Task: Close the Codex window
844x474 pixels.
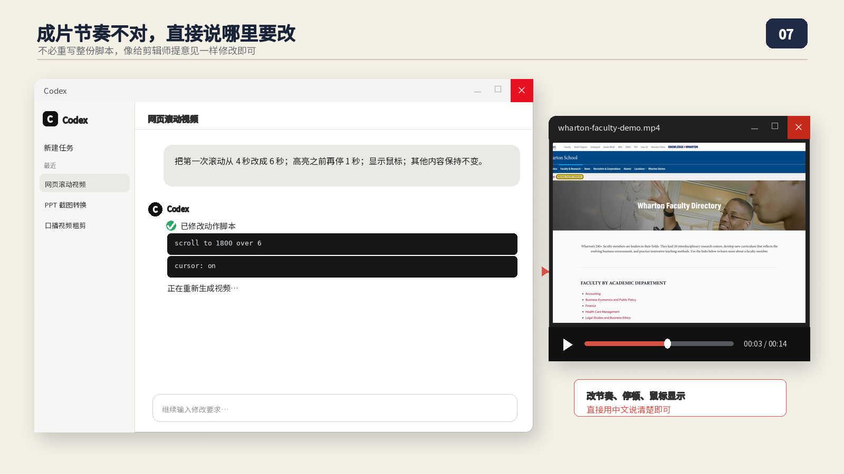Action: coord(522,91)
